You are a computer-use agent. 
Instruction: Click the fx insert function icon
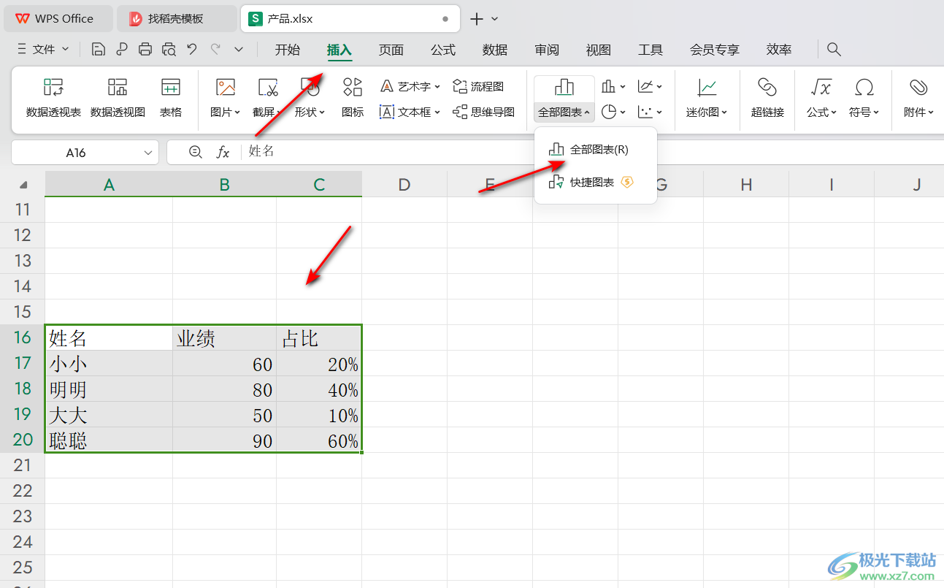click(x=223, y=152)
